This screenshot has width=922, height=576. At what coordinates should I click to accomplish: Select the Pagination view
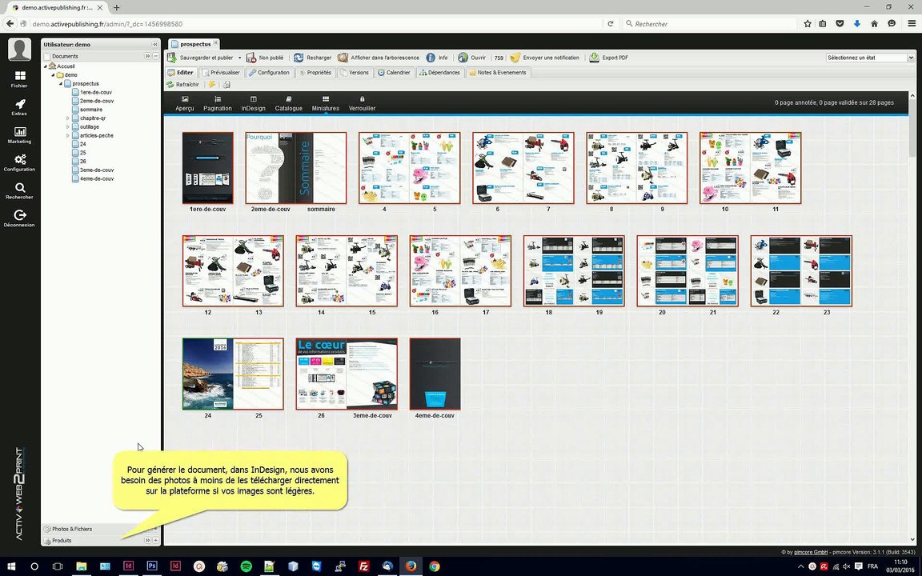pyautogui.click(x=218, y=103)
